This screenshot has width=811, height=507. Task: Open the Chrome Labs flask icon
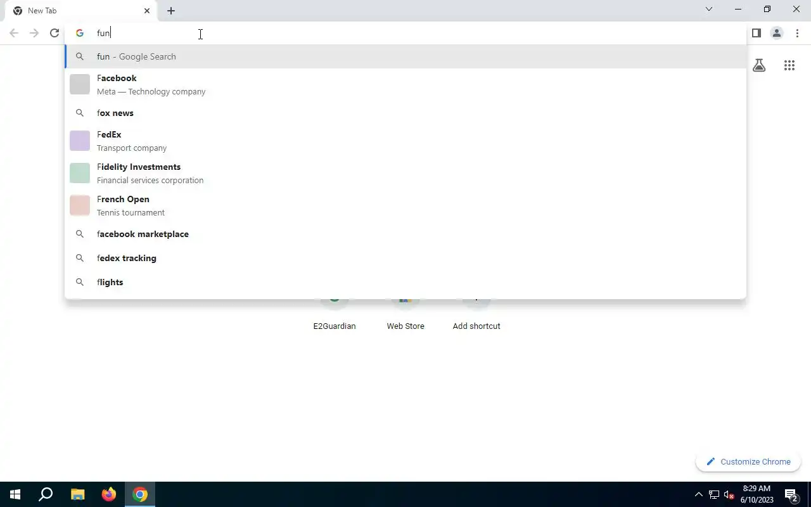click(x=759, y=65)
